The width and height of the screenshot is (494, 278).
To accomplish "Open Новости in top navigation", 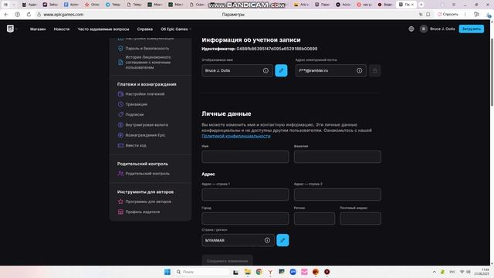I will [x=62, y=29].
